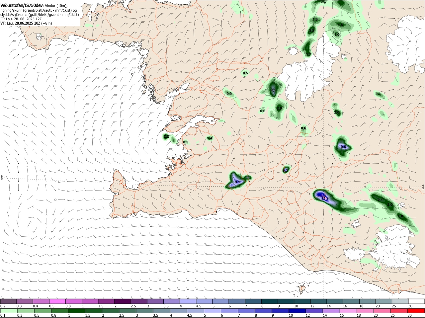The image size is (425, 318).
Task: Select the light gray 25–30 snow legend swatch
Action: click(400, 301)
